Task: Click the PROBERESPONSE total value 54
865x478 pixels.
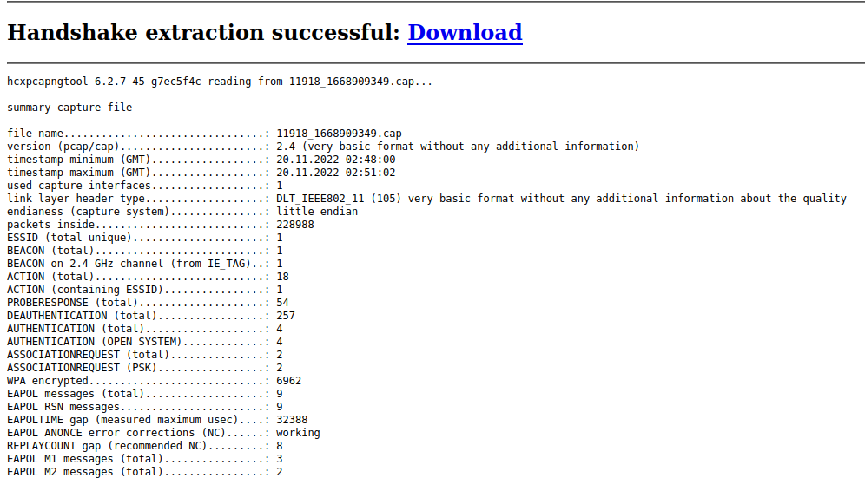Action: click(283, 303)
